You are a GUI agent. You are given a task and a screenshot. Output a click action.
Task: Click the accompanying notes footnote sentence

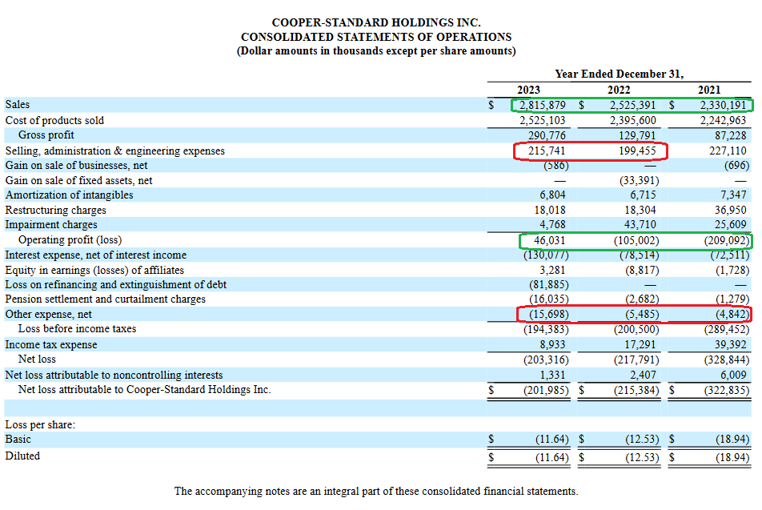376,491
